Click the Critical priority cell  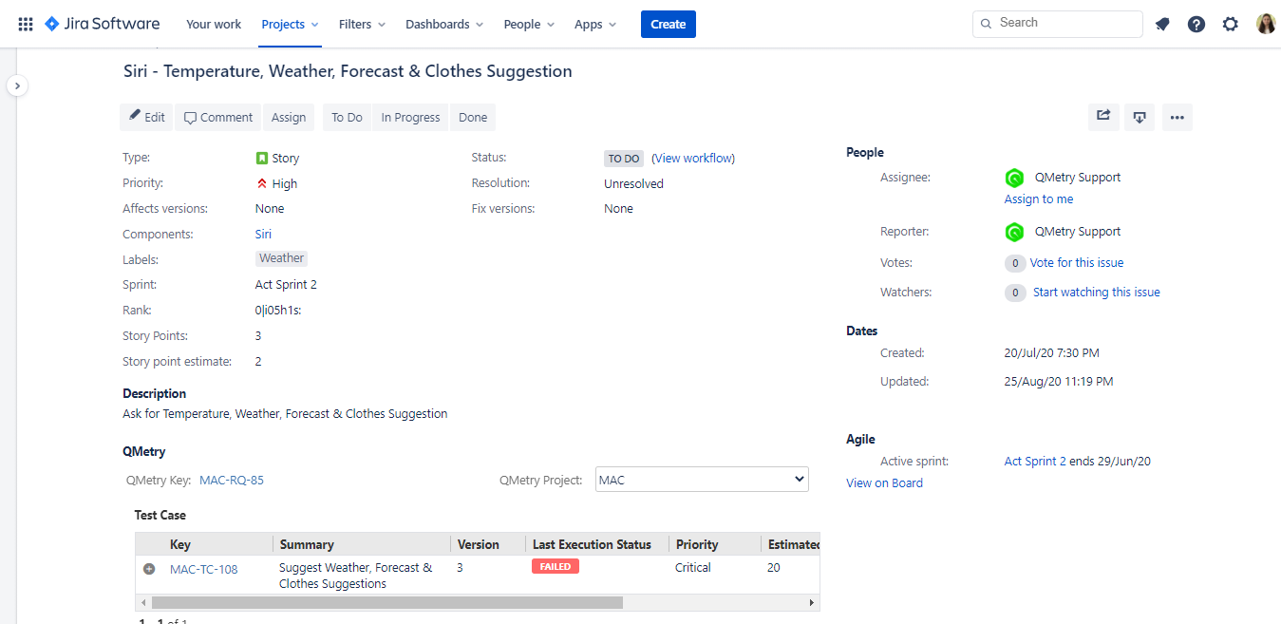[693, 568]
